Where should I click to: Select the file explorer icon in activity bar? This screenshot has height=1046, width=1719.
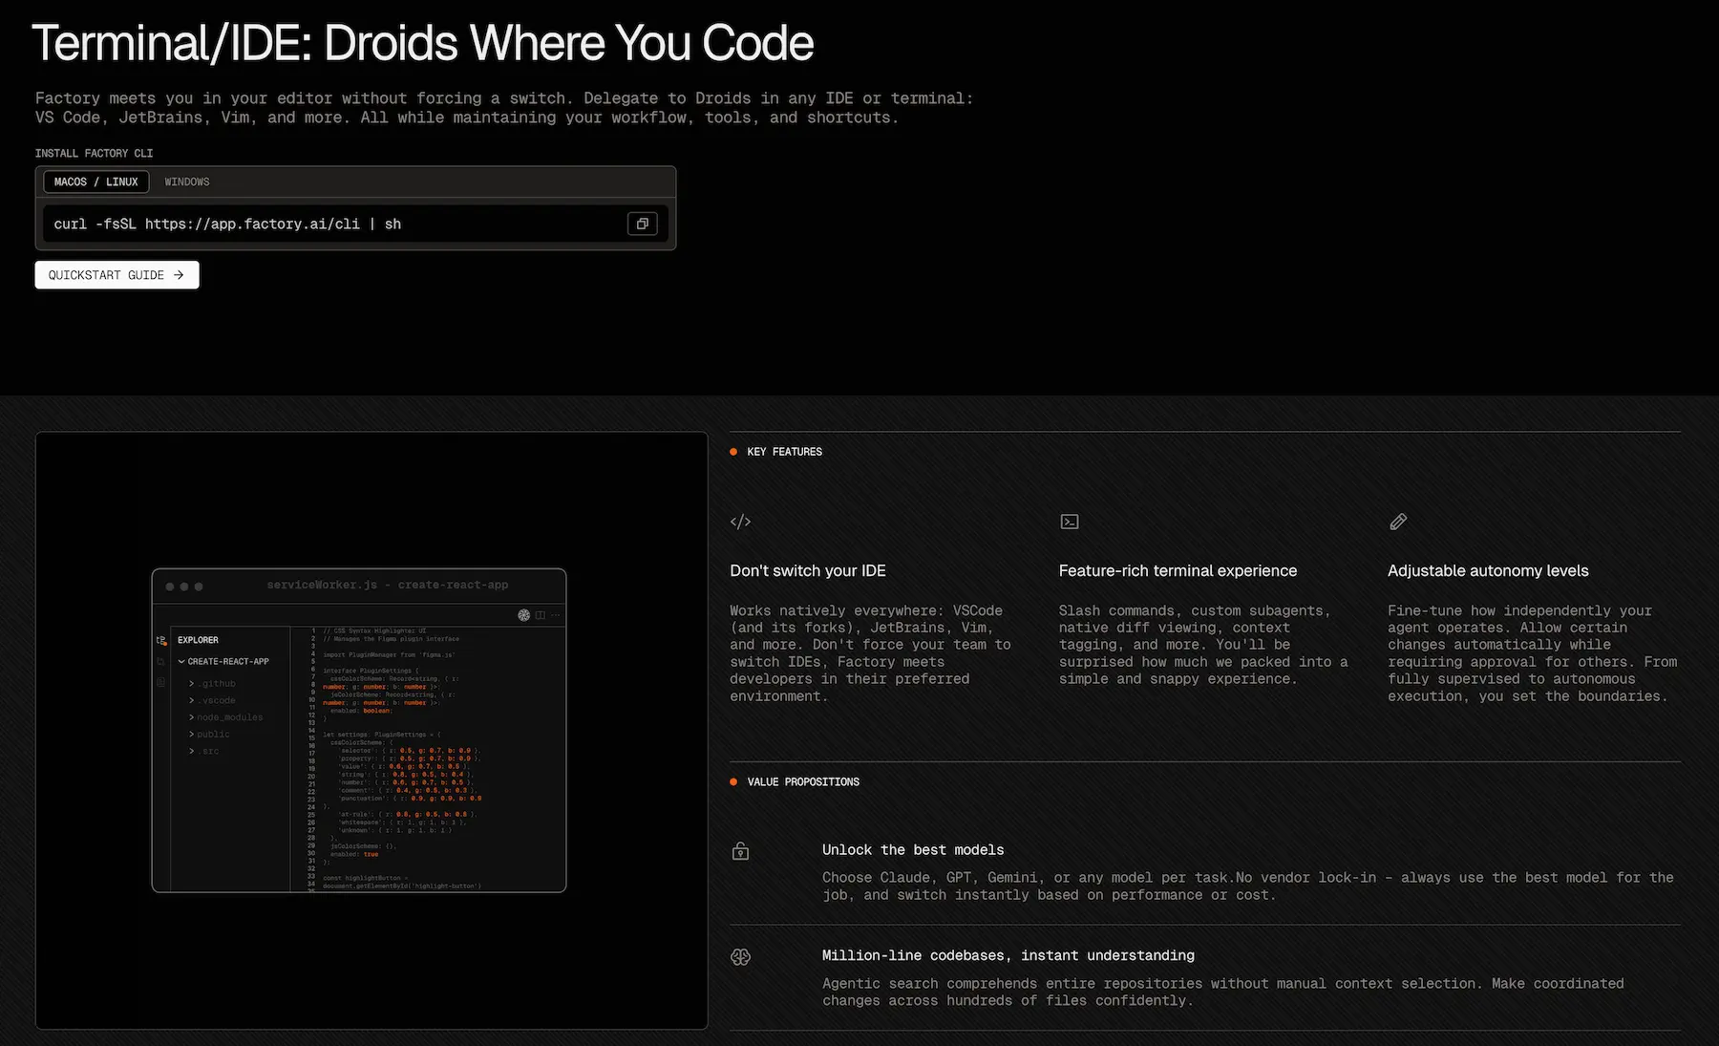161,640
